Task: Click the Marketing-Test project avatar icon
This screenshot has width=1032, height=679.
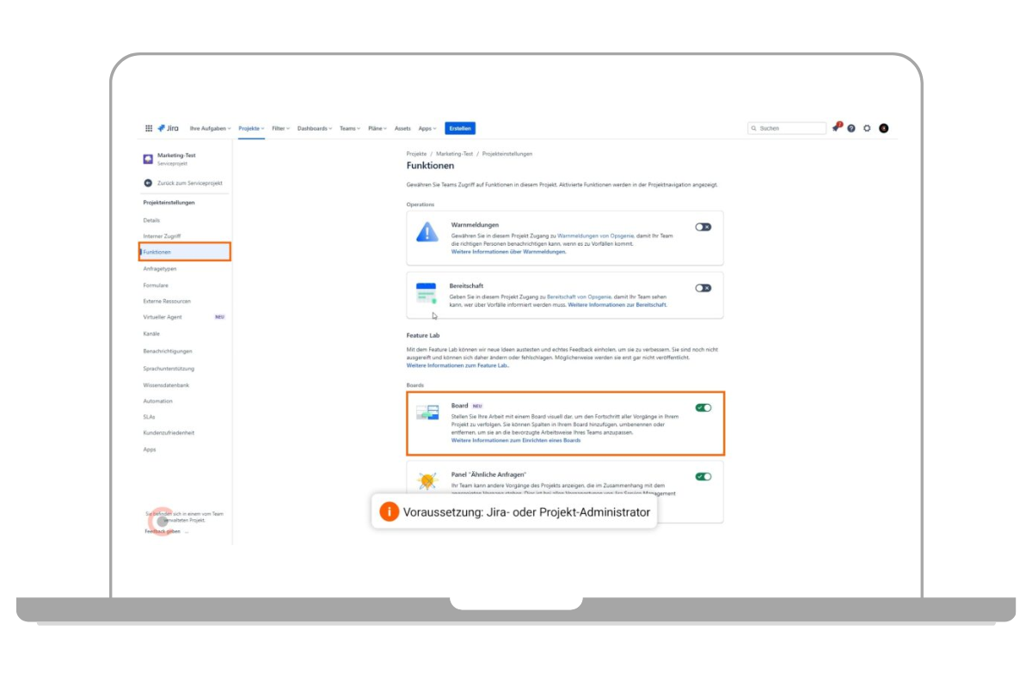Action: click(148, 159)
